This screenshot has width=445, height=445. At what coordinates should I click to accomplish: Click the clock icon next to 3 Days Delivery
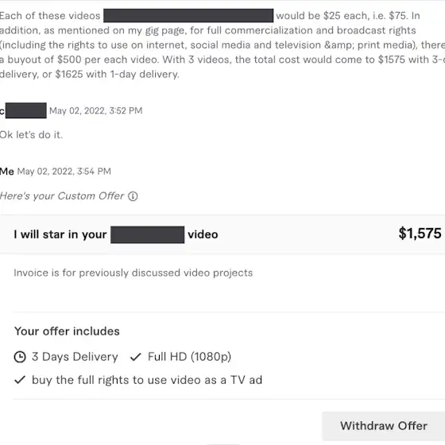[20, 357]
